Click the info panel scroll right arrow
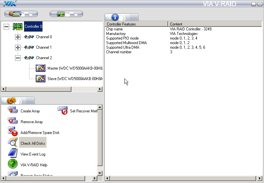This screenshot has height=183, width=264. (x=259, y=178)
